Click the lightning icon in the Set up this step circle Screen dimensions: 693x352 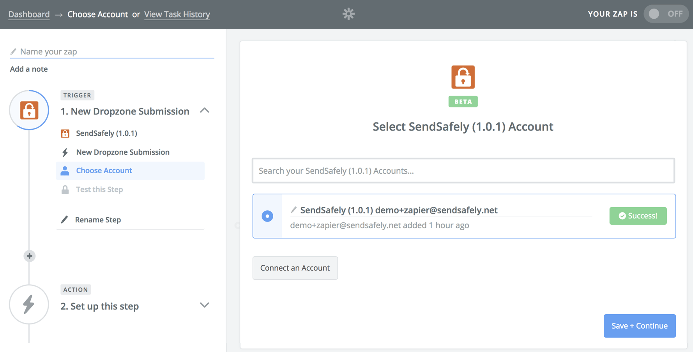point(29,305)
